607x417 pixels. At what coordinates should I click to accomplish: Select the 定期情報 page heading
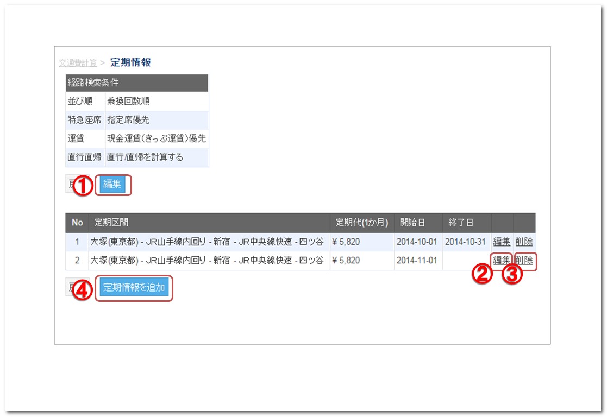130,62
